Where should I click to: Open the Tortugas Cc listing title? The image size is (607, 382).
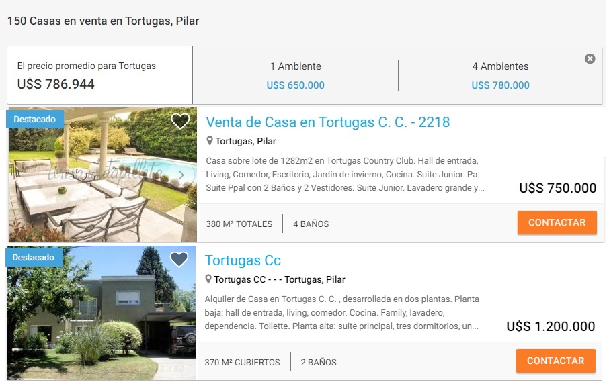pyautogui.click(x=243, y=260)
